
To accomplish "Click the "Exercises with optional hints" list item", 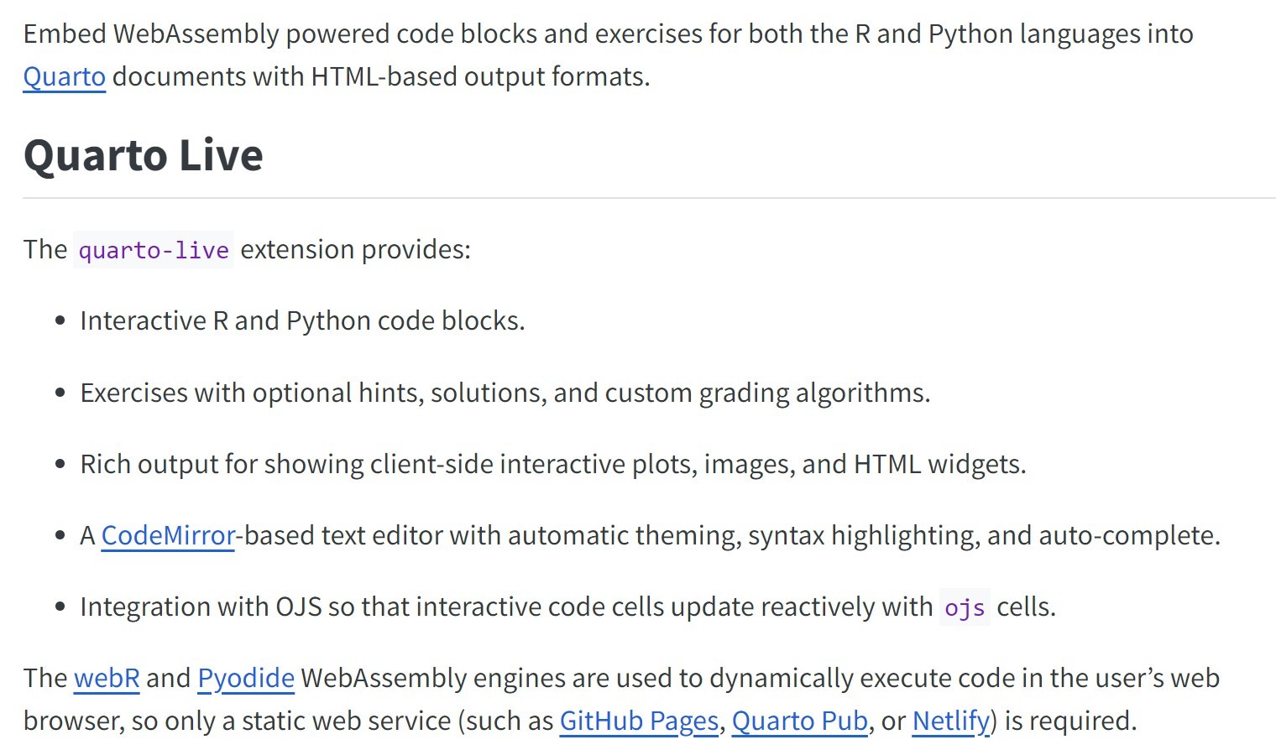I will (x=505, y=393).
